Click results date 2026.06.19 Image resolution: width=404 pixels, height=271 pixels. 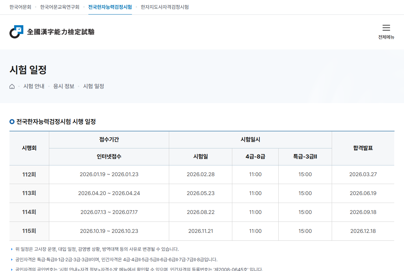click(363, 193)
